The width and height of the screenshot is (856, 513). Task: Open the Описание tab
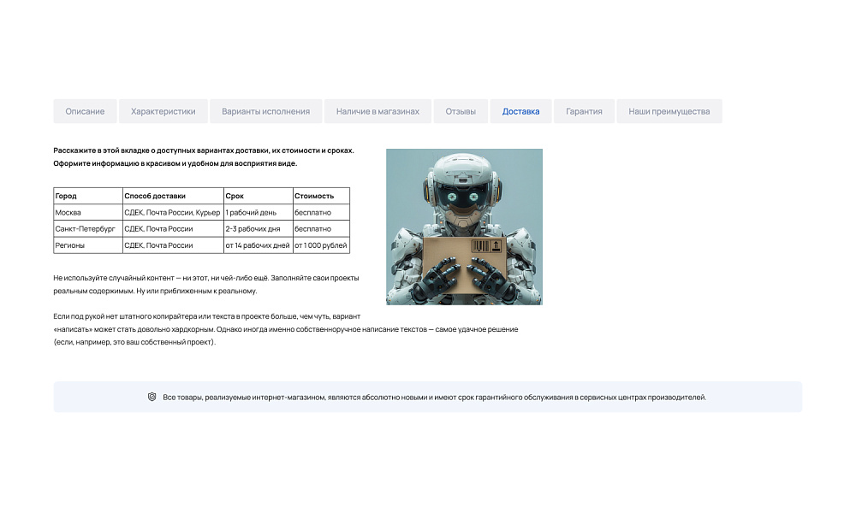click(x=85, y=111)
